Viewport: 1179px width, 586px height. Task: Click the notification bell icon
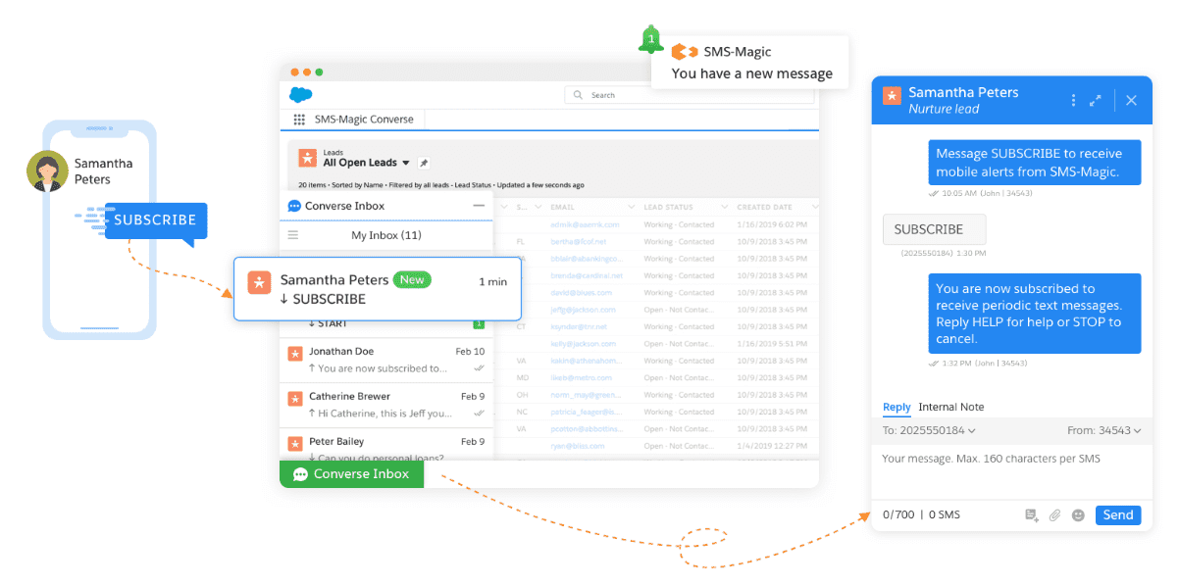(651, 39)
